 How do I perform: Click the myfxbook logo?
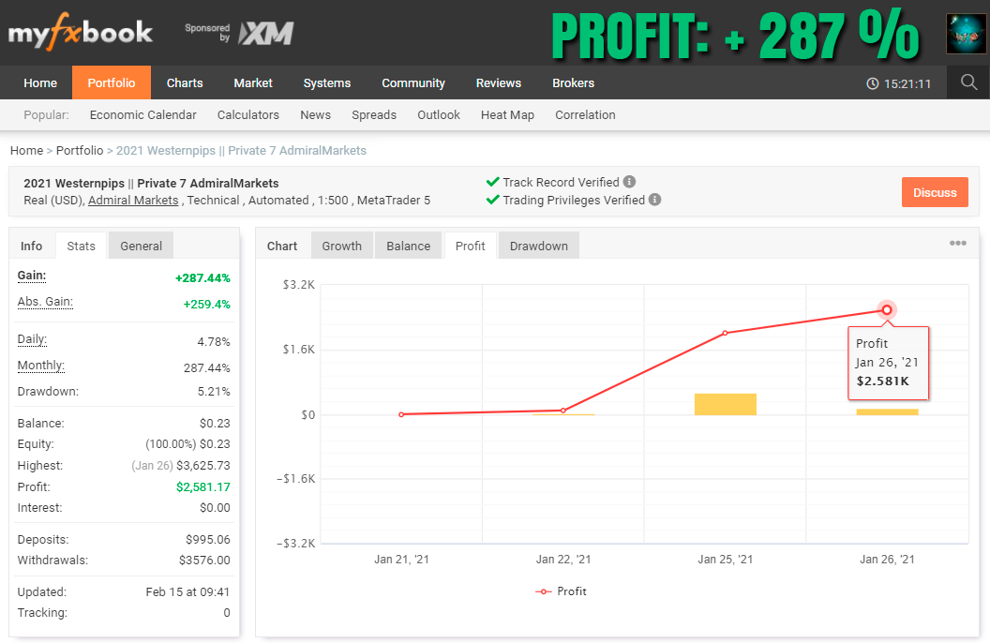[80, 34]
